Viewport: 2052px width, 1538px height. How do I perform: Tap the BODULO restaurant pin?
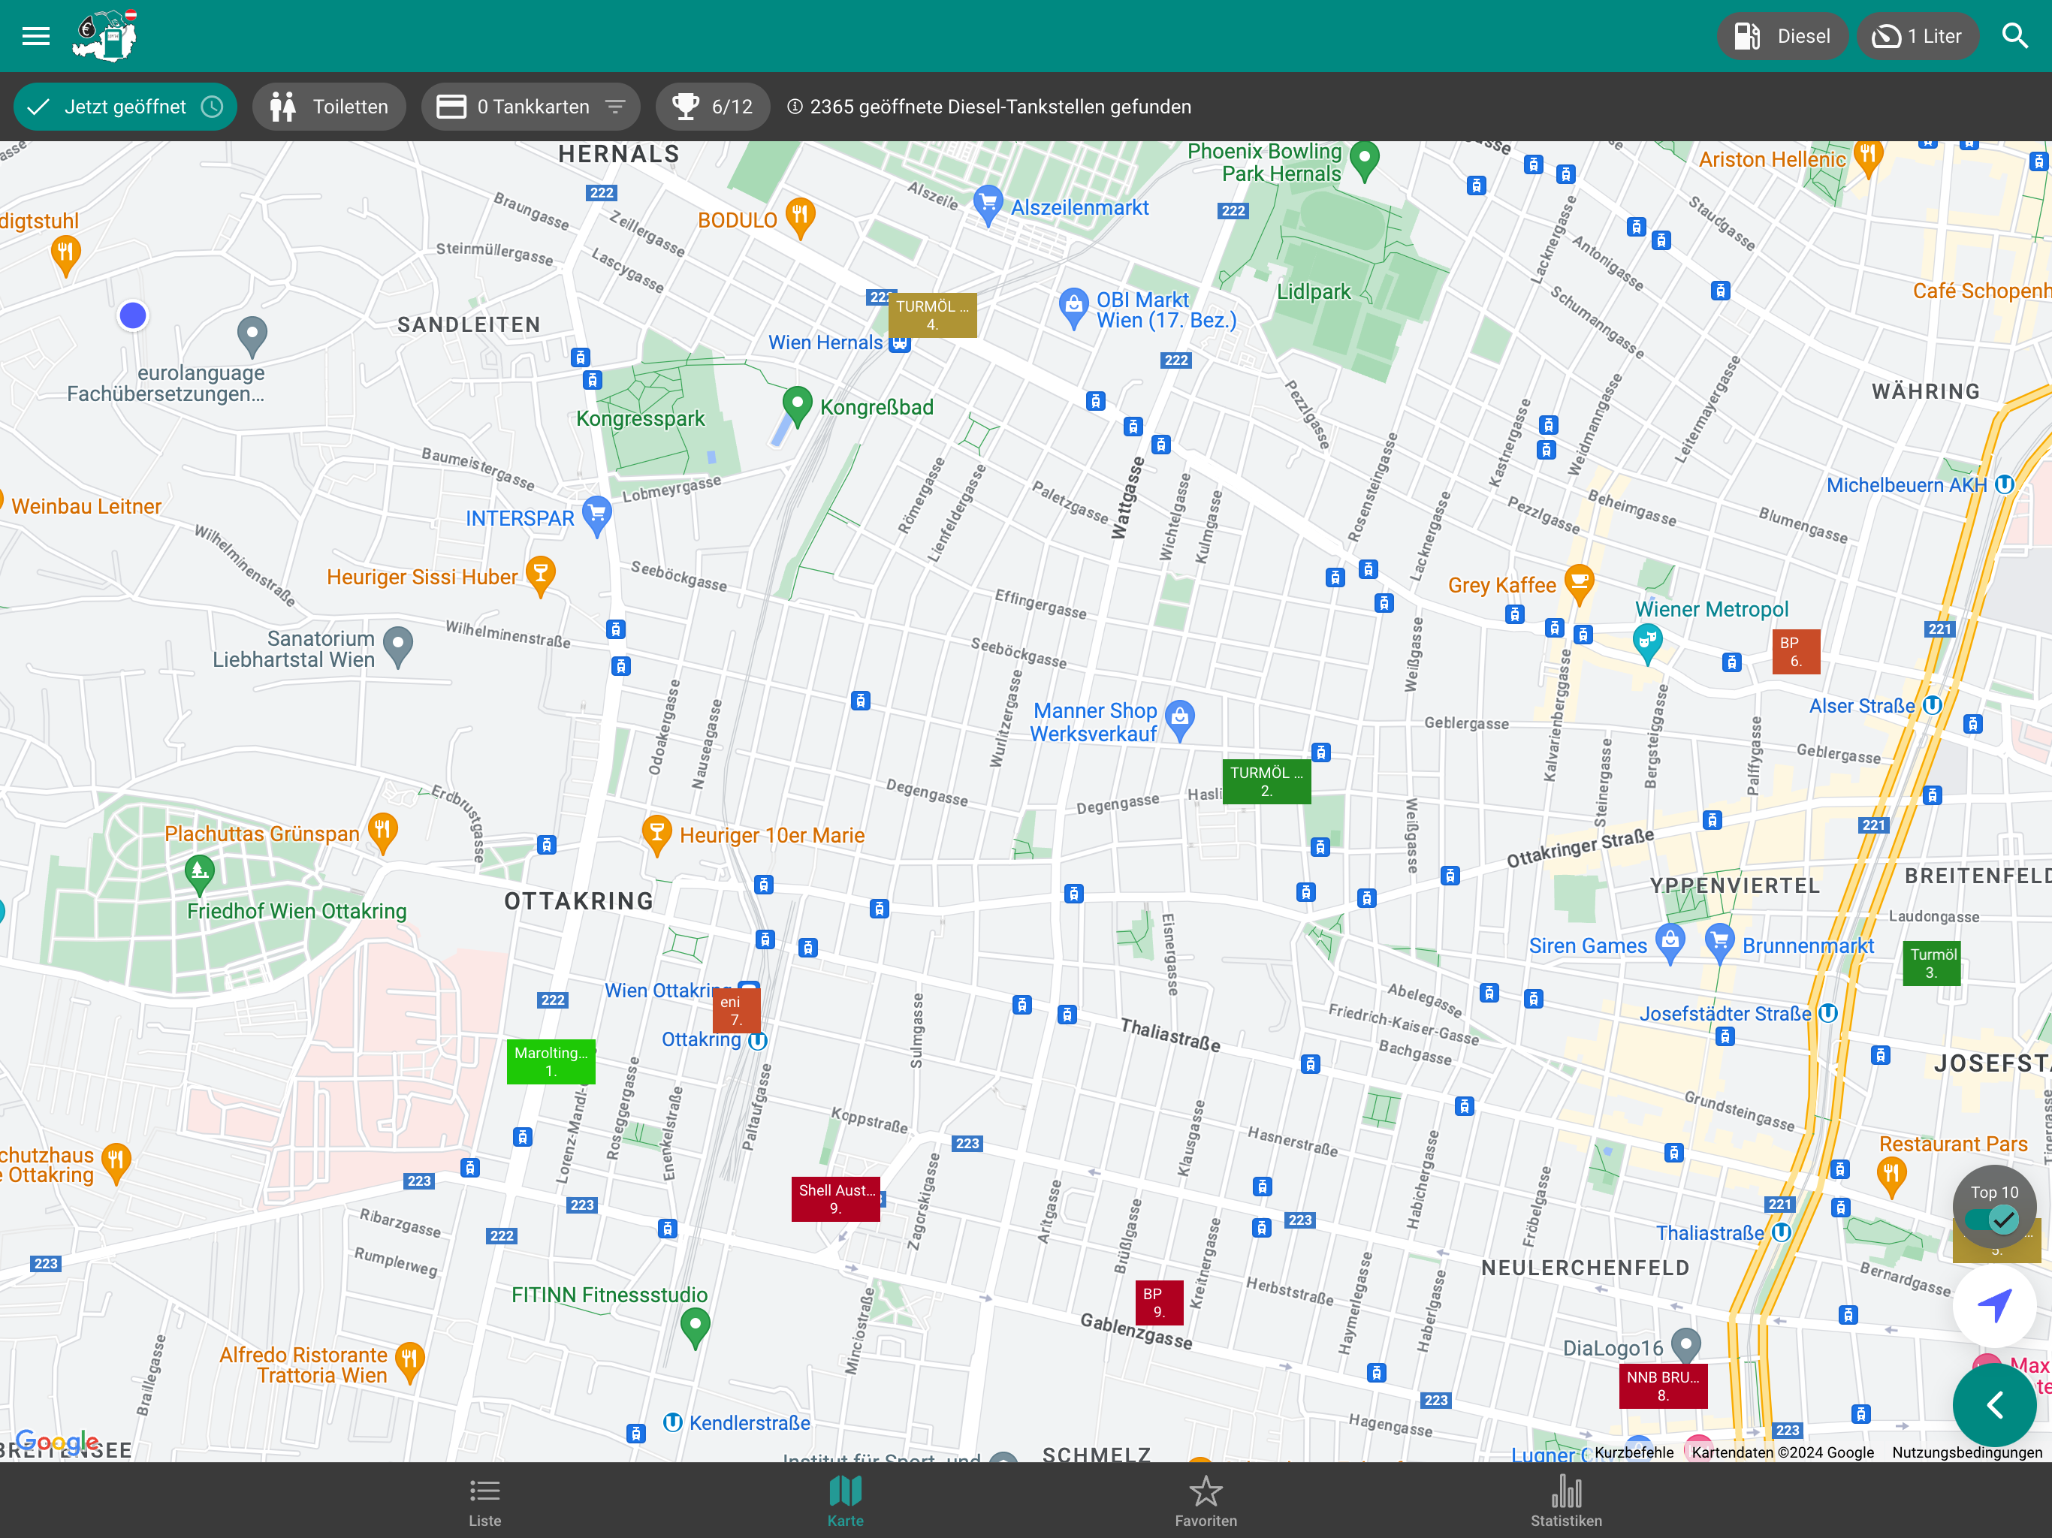800,218
